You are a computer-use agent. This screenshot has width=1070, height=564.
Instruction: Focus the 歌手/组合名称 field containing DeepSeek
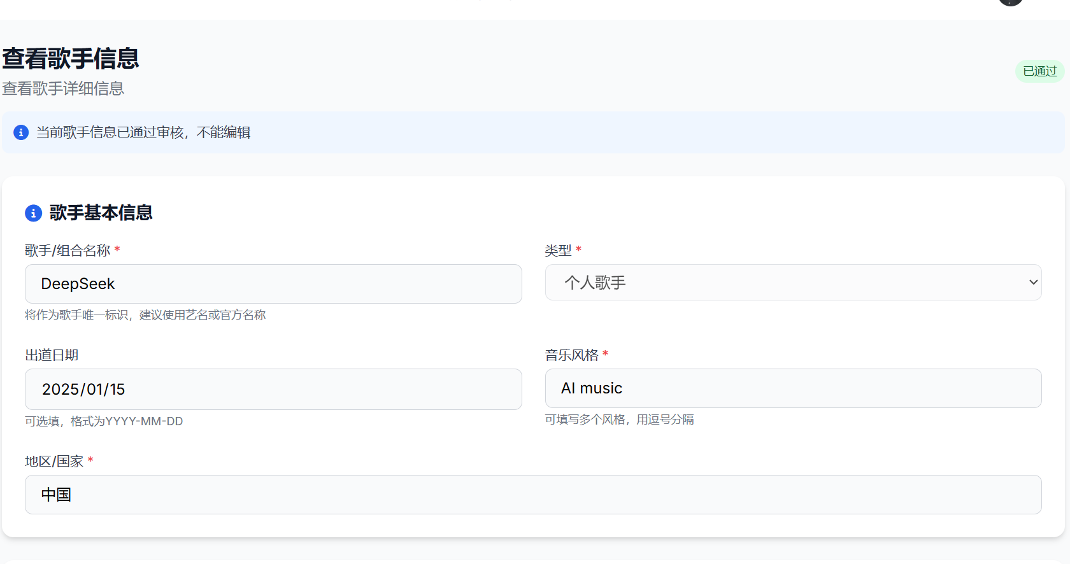(273, 284)
